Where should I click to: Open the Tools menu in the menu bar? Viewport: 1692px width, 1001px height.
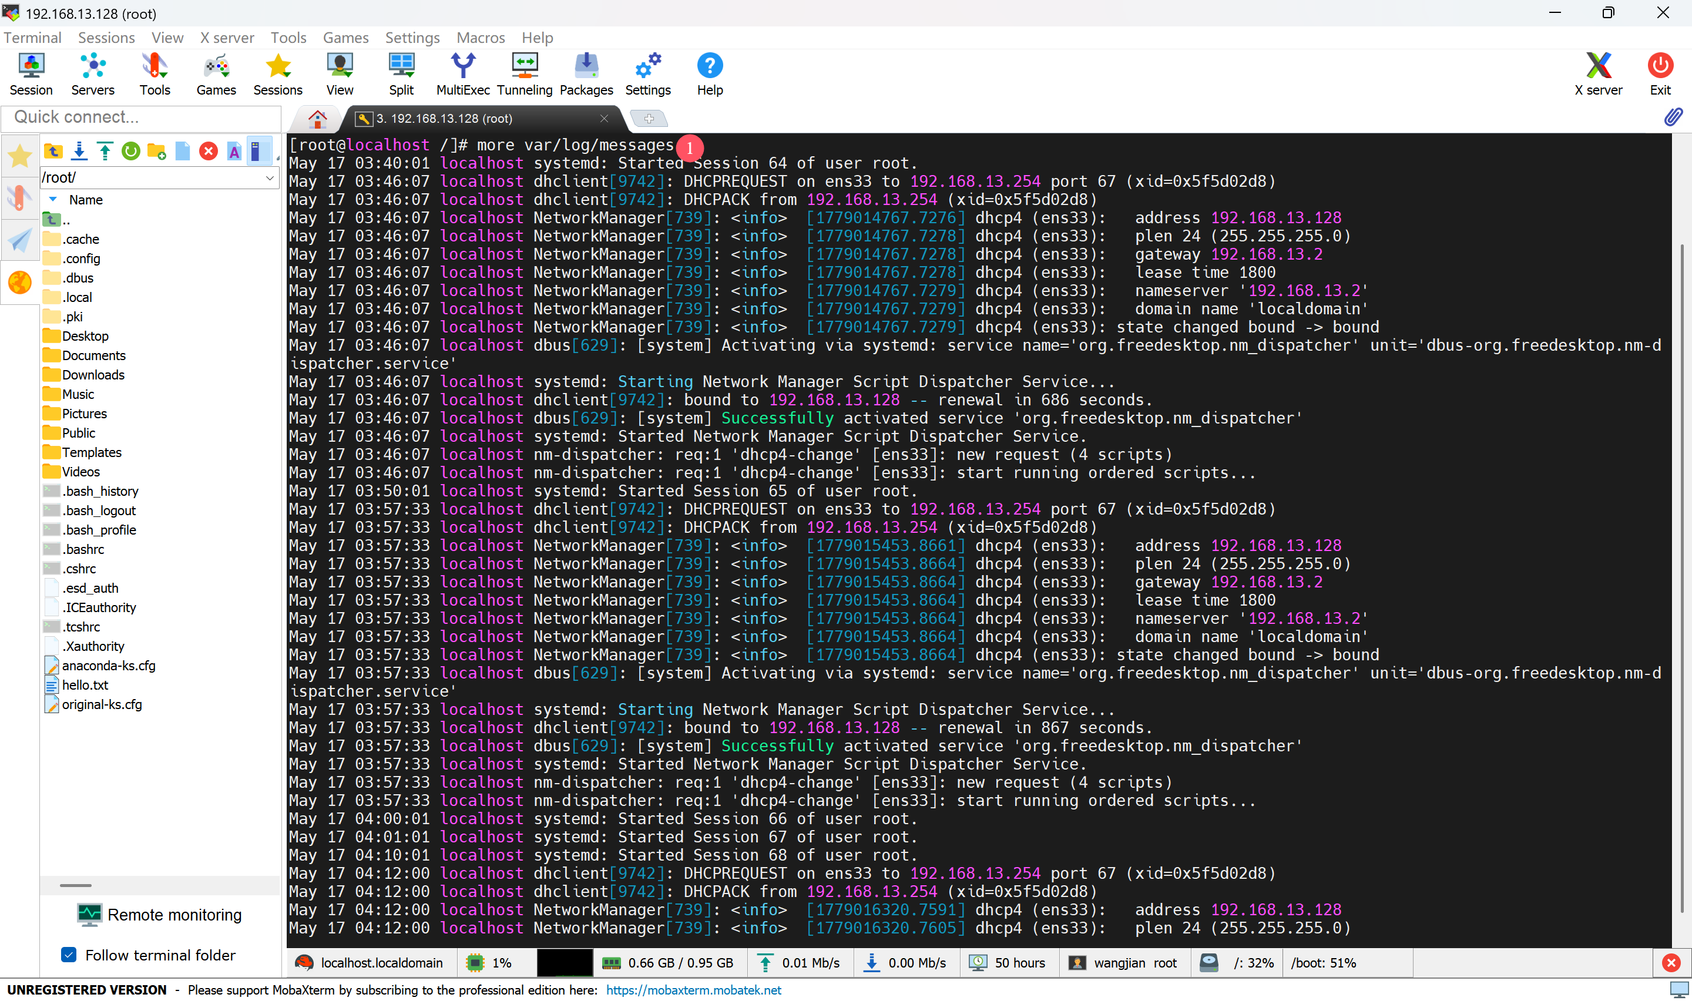tap(288, 38)
